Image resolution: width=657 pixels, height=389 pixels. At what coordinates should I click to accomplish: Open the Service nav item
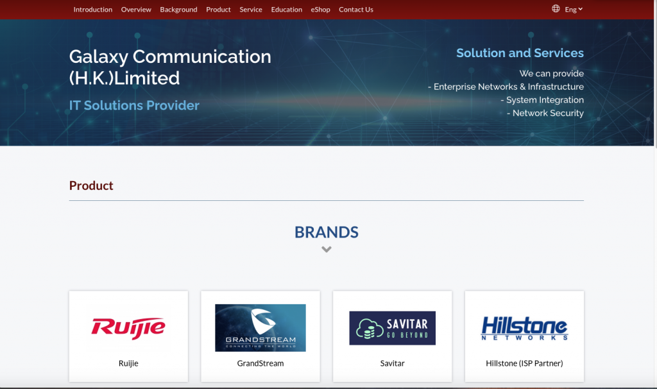click(251, 9)
